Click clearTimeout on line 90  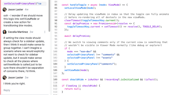73,20
